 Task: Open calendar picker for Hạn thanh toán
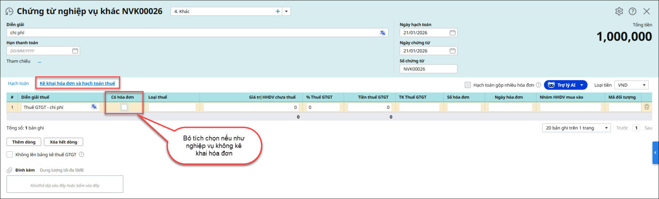pos(75,51)
